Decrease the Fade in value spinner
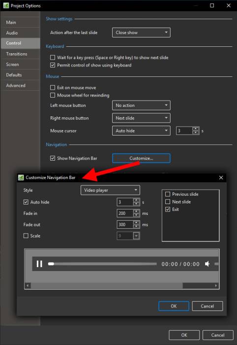Viewport: 237px width, 345px height. (x=136, y=215)
